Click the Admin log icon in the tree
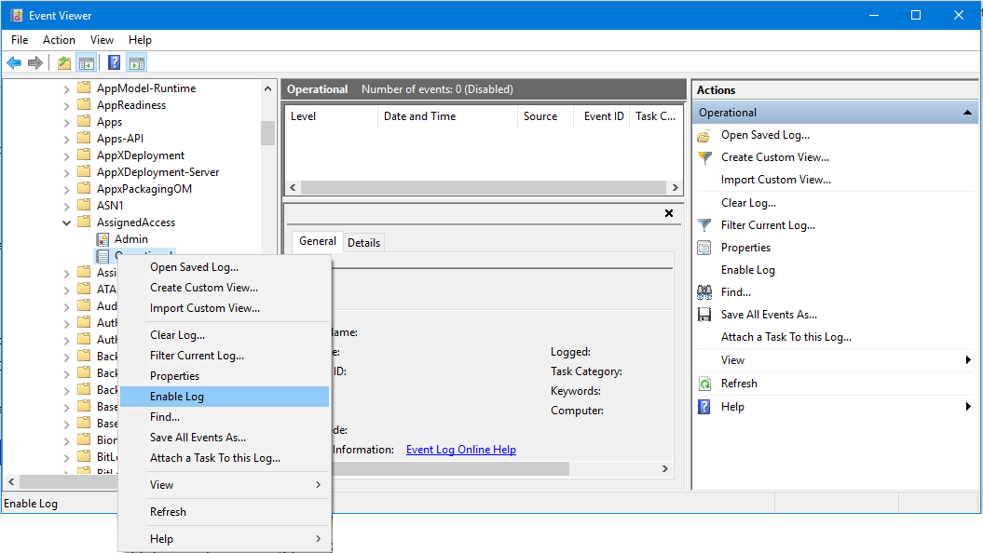Image resolution: width=983 pixels, height=553 pixels. pos(102,240)
